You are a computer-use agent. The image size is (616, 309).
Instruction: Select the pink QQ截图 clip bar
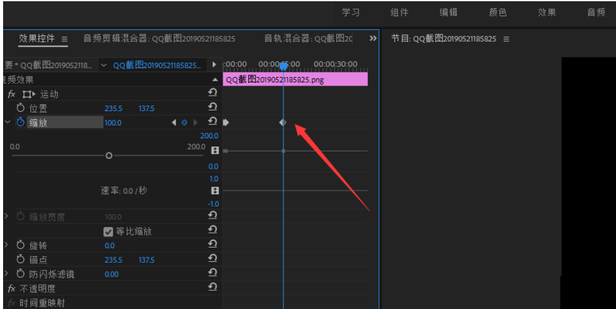(x=295, y=79)
